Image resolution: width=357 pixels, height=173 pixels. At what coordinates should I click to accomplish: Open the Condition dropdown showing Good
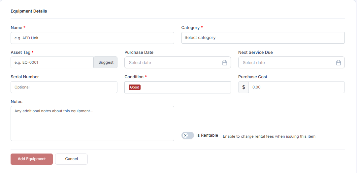(x=178, y=87)
